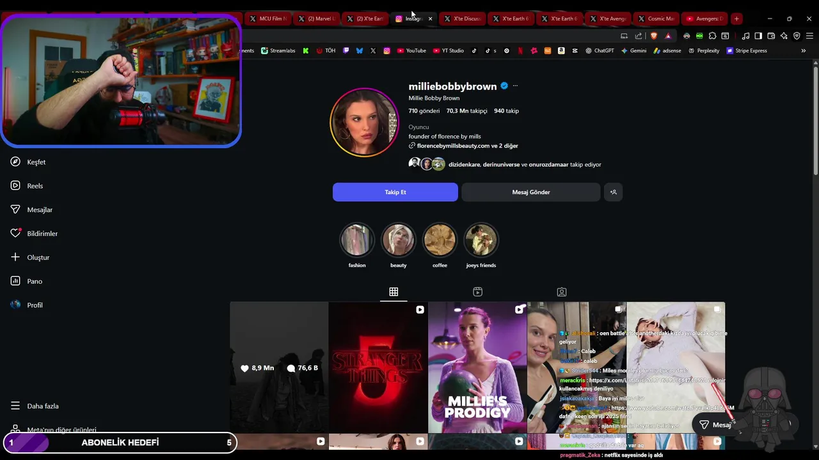Click the Mesaj Gönder button
This screenshot has height=460, width=819.
click(x=531, y=192)
